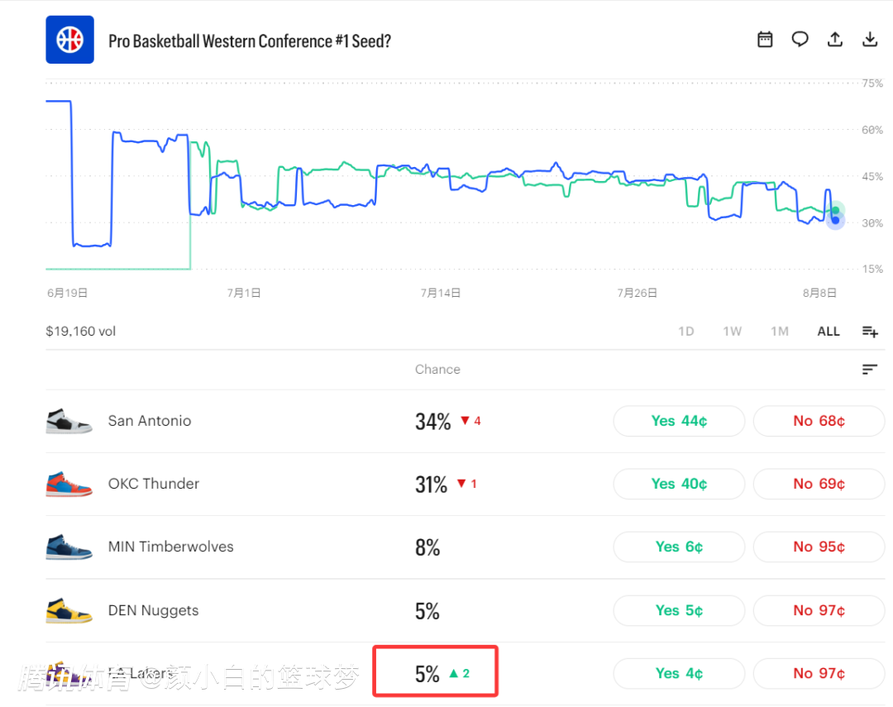Open the comments speech bubble icon

pos(800,40)
